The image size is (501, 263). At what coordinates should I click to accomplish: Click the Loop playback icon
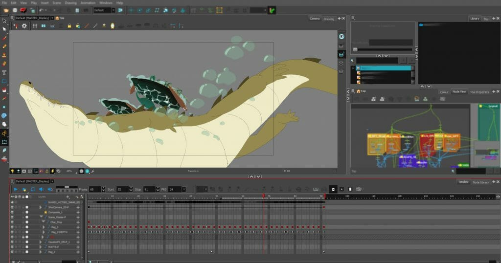[33, 189]
